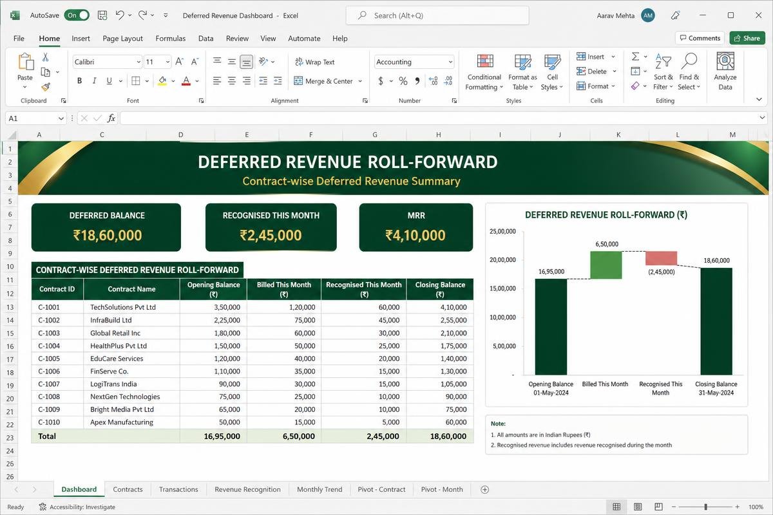Open Format as Table dropdown

(522, 72)
